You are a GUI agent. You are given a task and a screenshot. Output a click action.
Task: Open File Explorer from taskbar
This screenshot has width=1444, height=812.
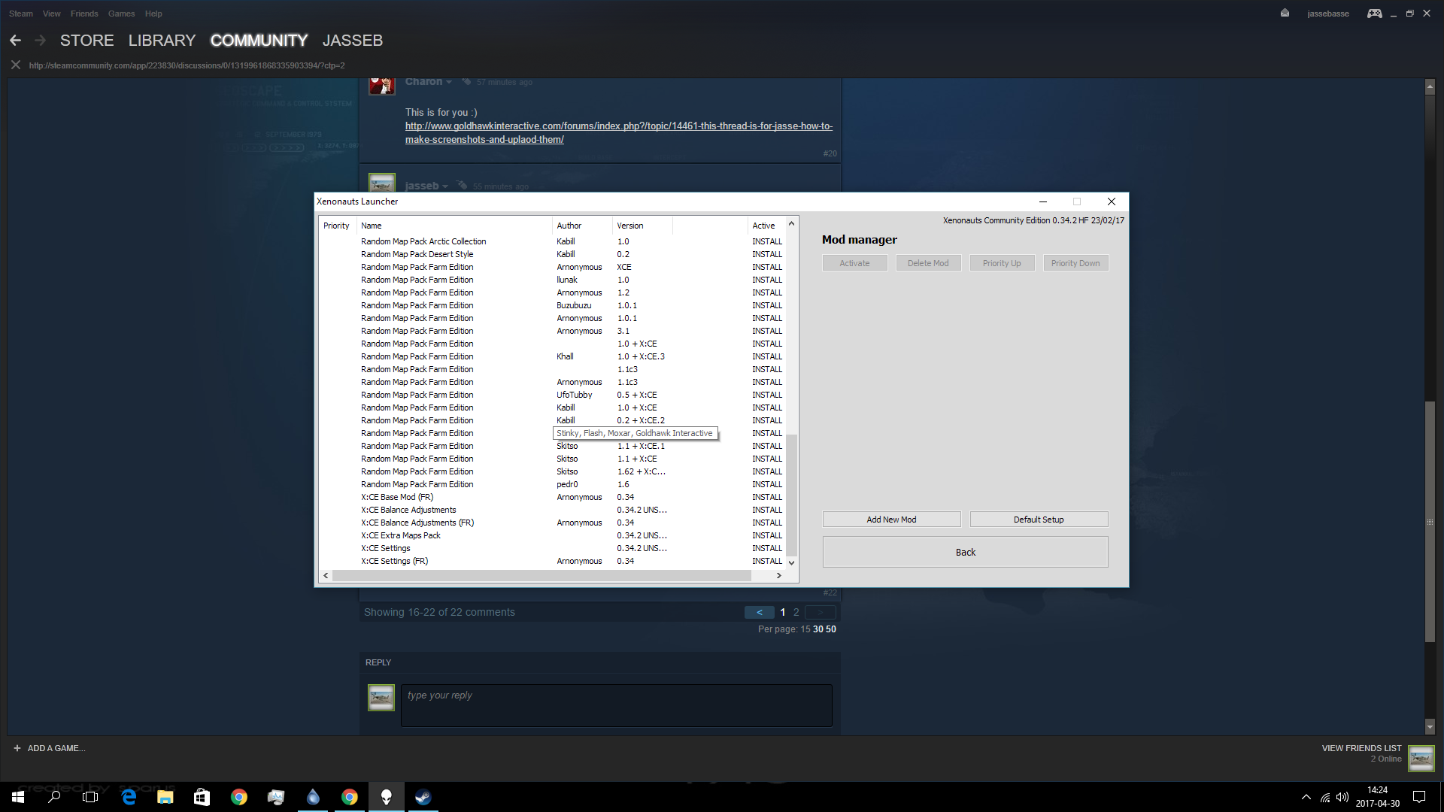(x=165, y=797)
